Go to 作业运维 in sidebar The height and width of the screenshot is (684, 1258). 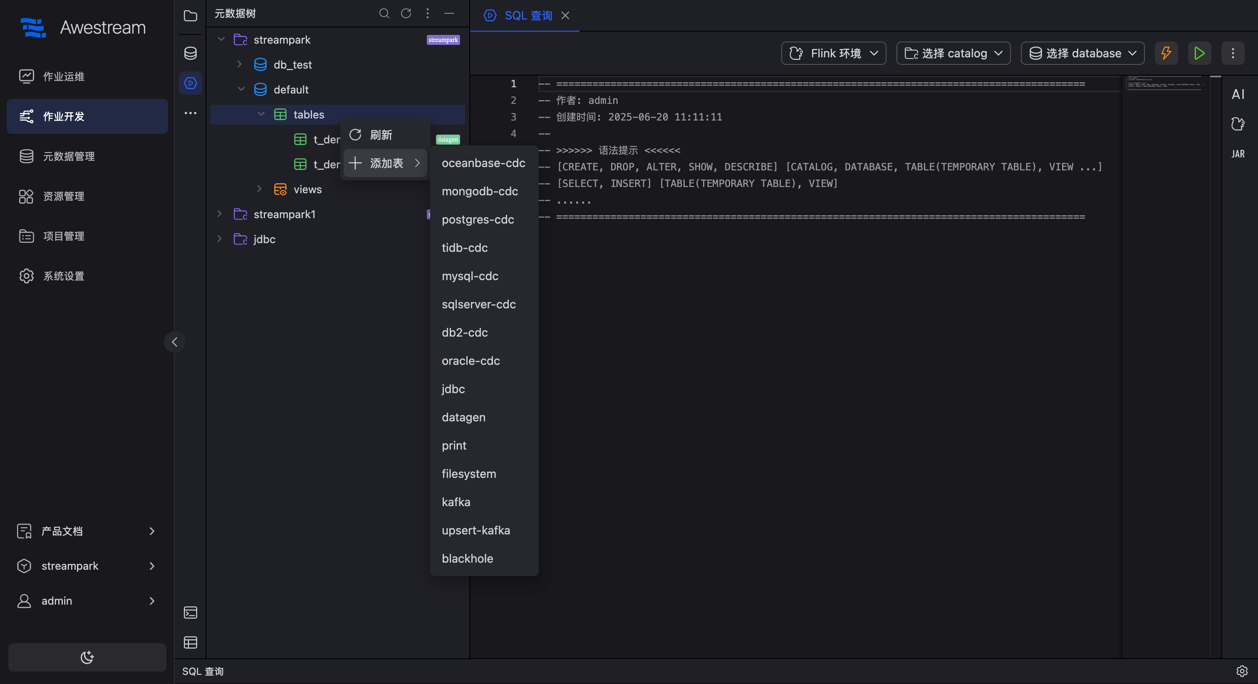[x=87, y=76]
